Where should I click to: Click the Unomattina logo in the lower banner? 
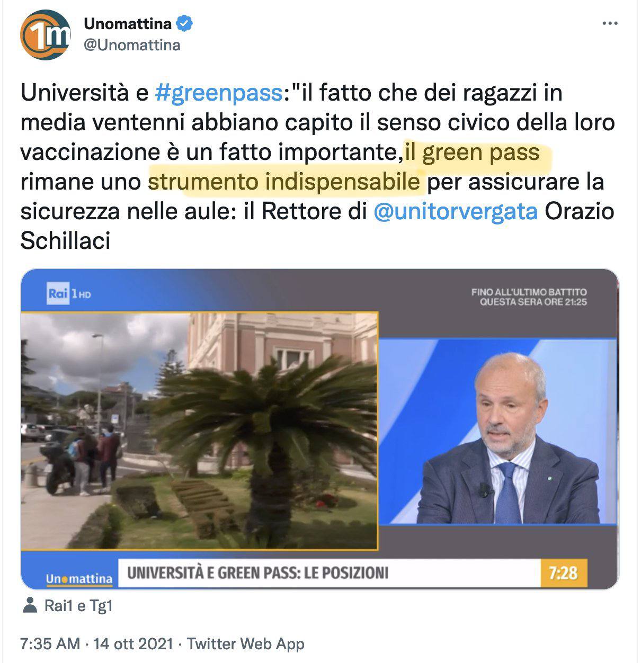pos(79,578)
